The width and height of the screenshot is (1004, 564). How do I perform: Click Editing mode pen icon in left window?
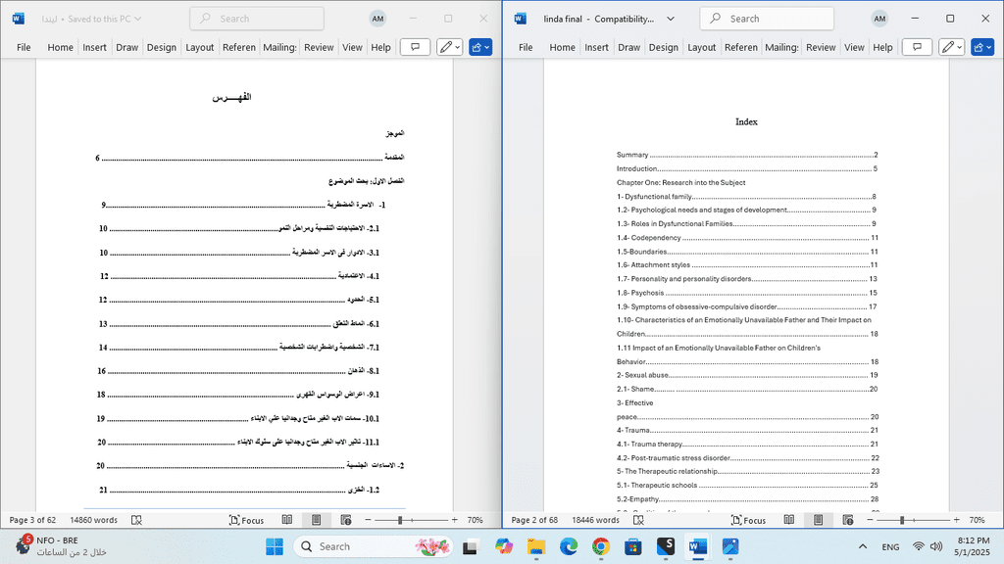(x=449, y=47)
